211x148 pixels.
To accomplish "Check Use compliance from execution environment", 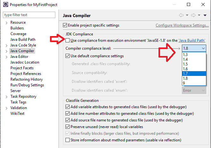I will coord(67,40).
